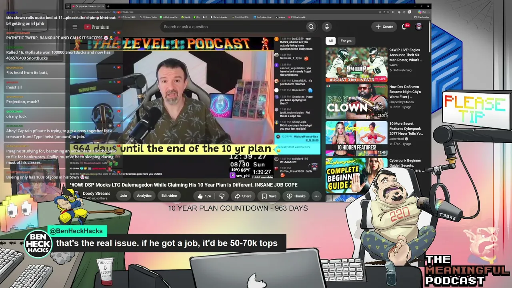Add a new browser tab
The height and width of the screenshot is (288, 512).
click(108, 6)
